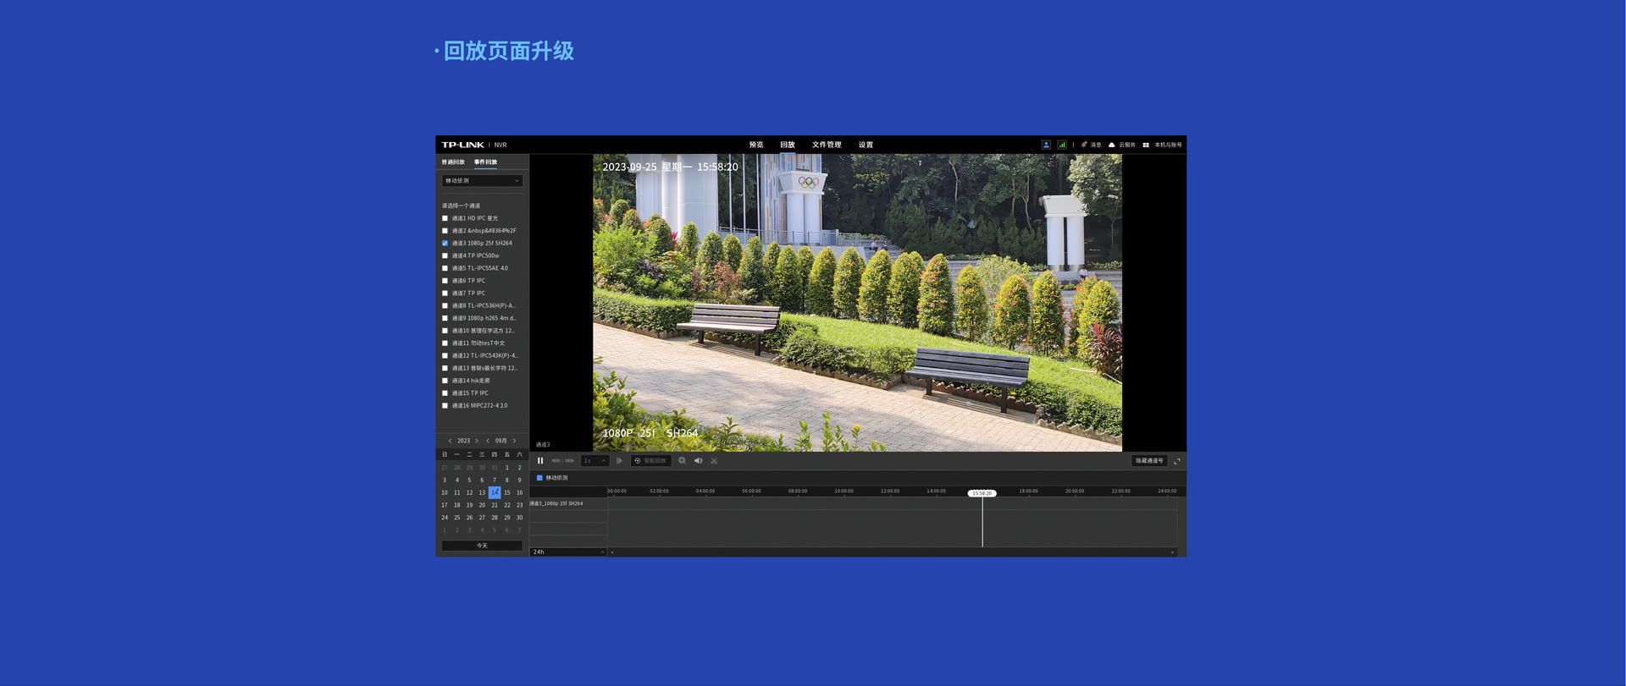Enter fullscreen with the expand icon
This screenshot has width=1626, height=686.
pyautogui.click(x=1176, y=461)
